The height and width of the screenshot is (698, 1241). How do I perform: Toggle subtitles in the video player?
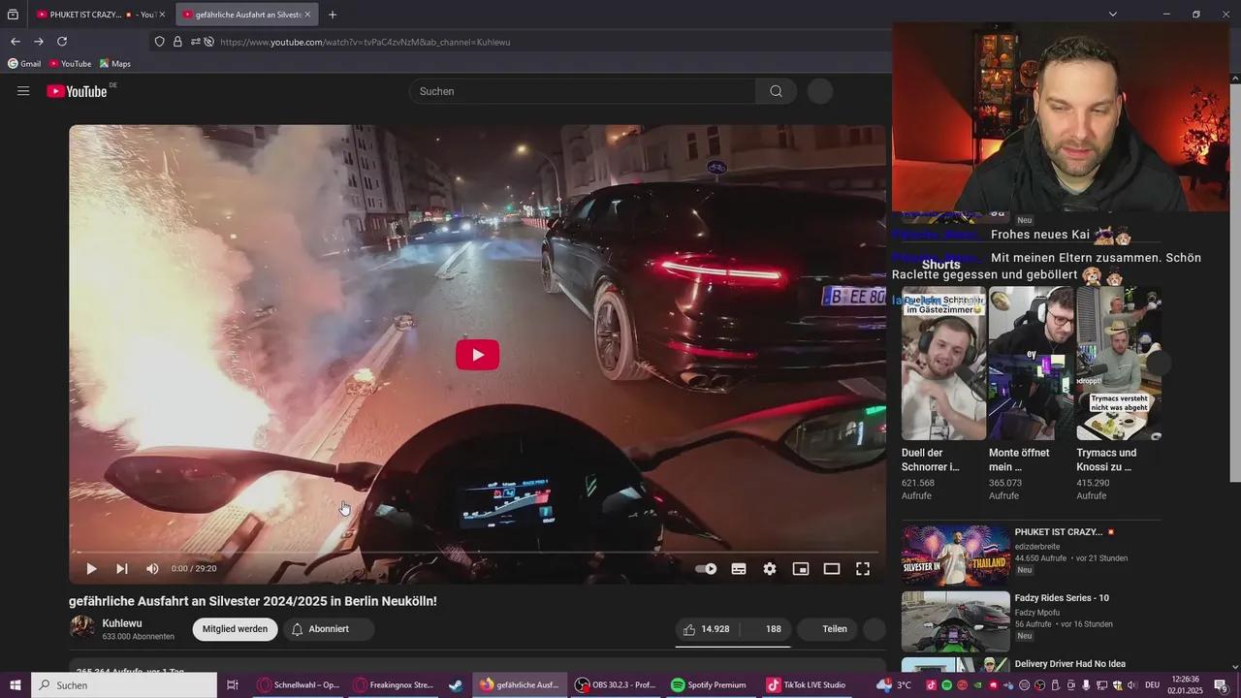pos(739,569)
